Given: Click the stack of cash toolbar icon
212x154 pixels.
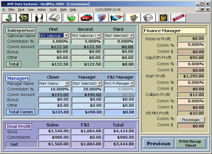Looking at the screenshot, I should [x=24, y=18].
